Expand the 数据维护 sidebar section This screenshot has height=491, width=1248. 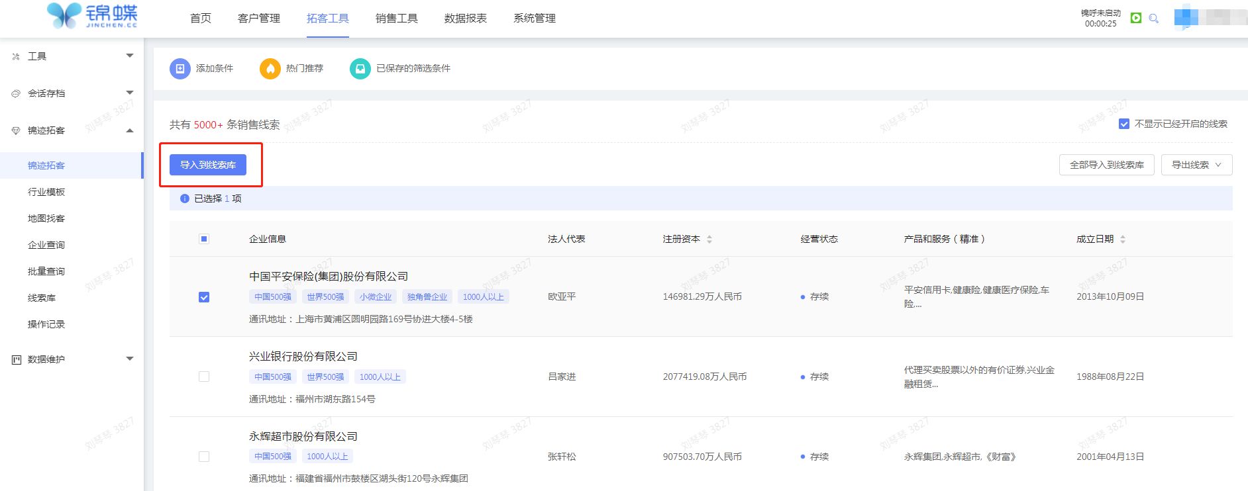pos(130,359)
